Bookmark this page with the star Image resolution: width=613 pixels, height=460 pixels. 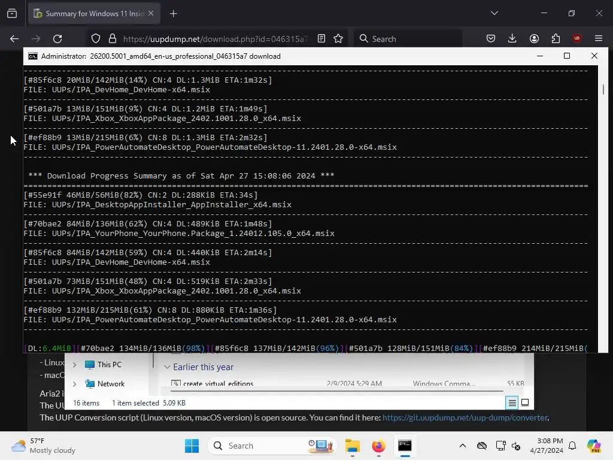(x=338, y=39)
